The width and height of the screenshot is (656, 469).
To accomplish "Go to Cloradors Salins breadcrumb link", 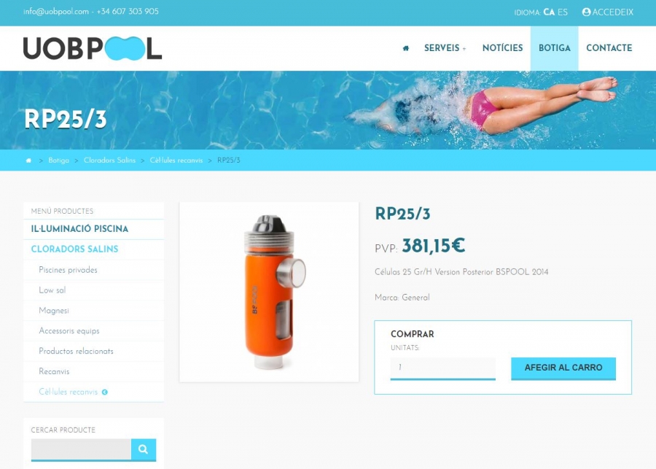I will point(109,160).
